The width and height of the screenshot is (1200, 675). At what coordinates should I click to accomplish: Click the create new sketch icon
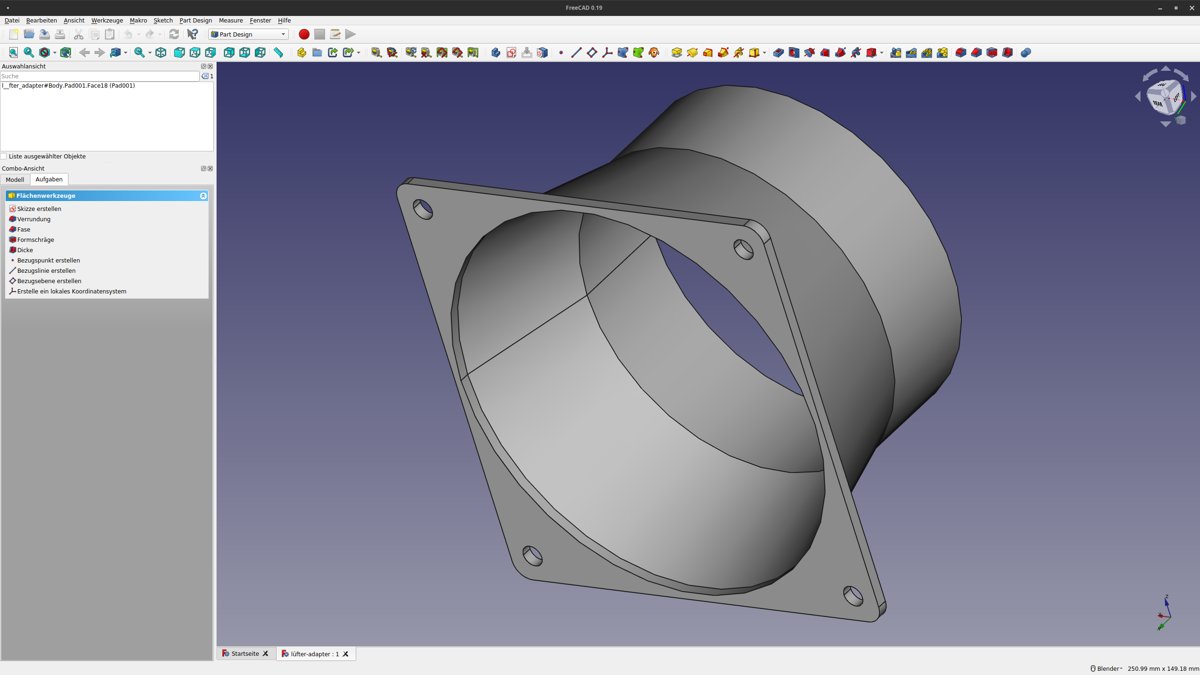pos(511,52)
